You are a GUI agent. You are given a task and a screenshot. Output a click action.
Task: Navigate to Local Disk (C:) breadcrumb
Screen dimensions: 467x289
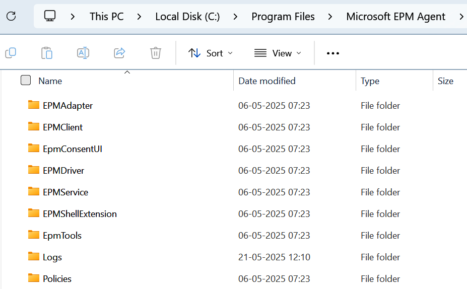(x=187, y=17)
